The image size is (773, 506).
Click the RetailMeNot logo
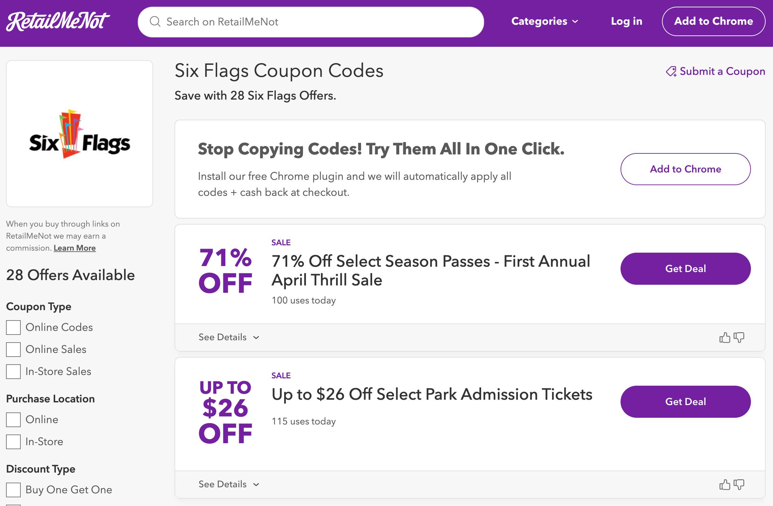(58, 22)
